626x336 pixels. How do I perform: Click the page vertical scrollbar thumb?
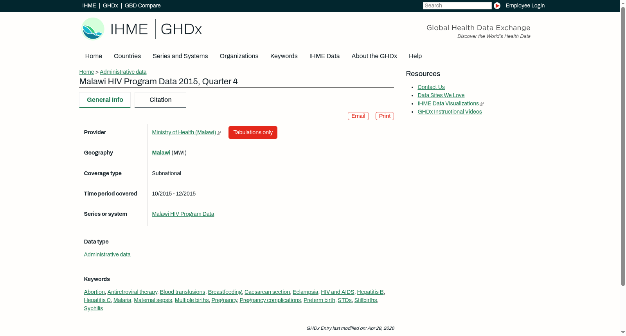[x=623, y=146]
